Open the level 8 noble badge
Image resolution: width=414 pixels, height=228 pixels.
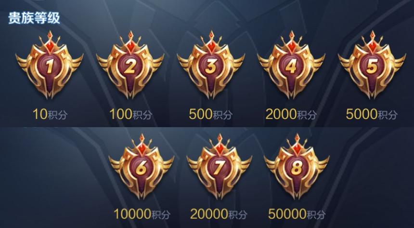[297, 167]
